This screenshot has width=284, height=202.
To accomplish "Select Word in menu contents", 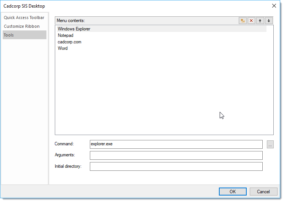I will click(x=161, y=48).
